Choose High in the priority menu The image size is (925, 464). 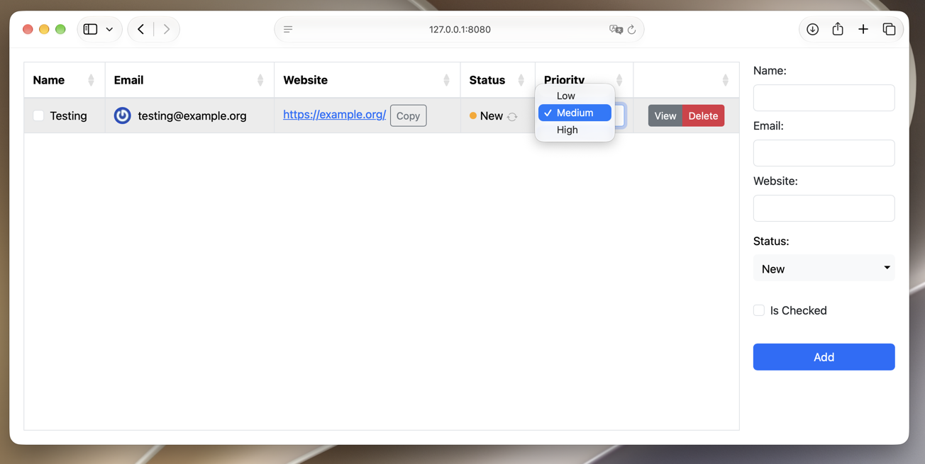[x=575, y=130]
